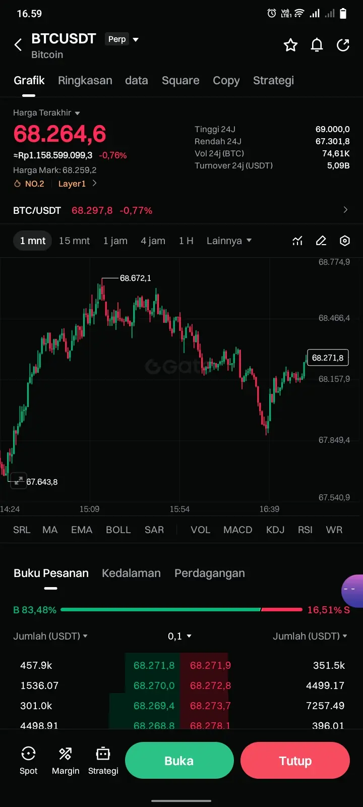Switch to Grafik tab
Viewport: 363px width, 807px height.
point(29,81)
